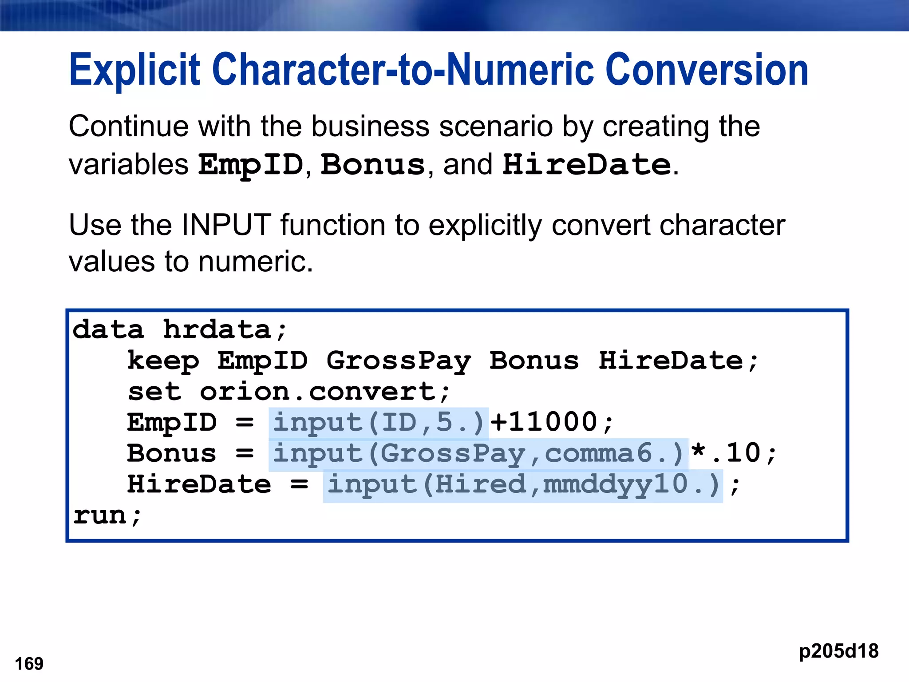Viewport: 909px width, 682px height.
Task: Click the highlighted 'input(Hired,mmddyy10.)' expression
Action: coord(523,486)
